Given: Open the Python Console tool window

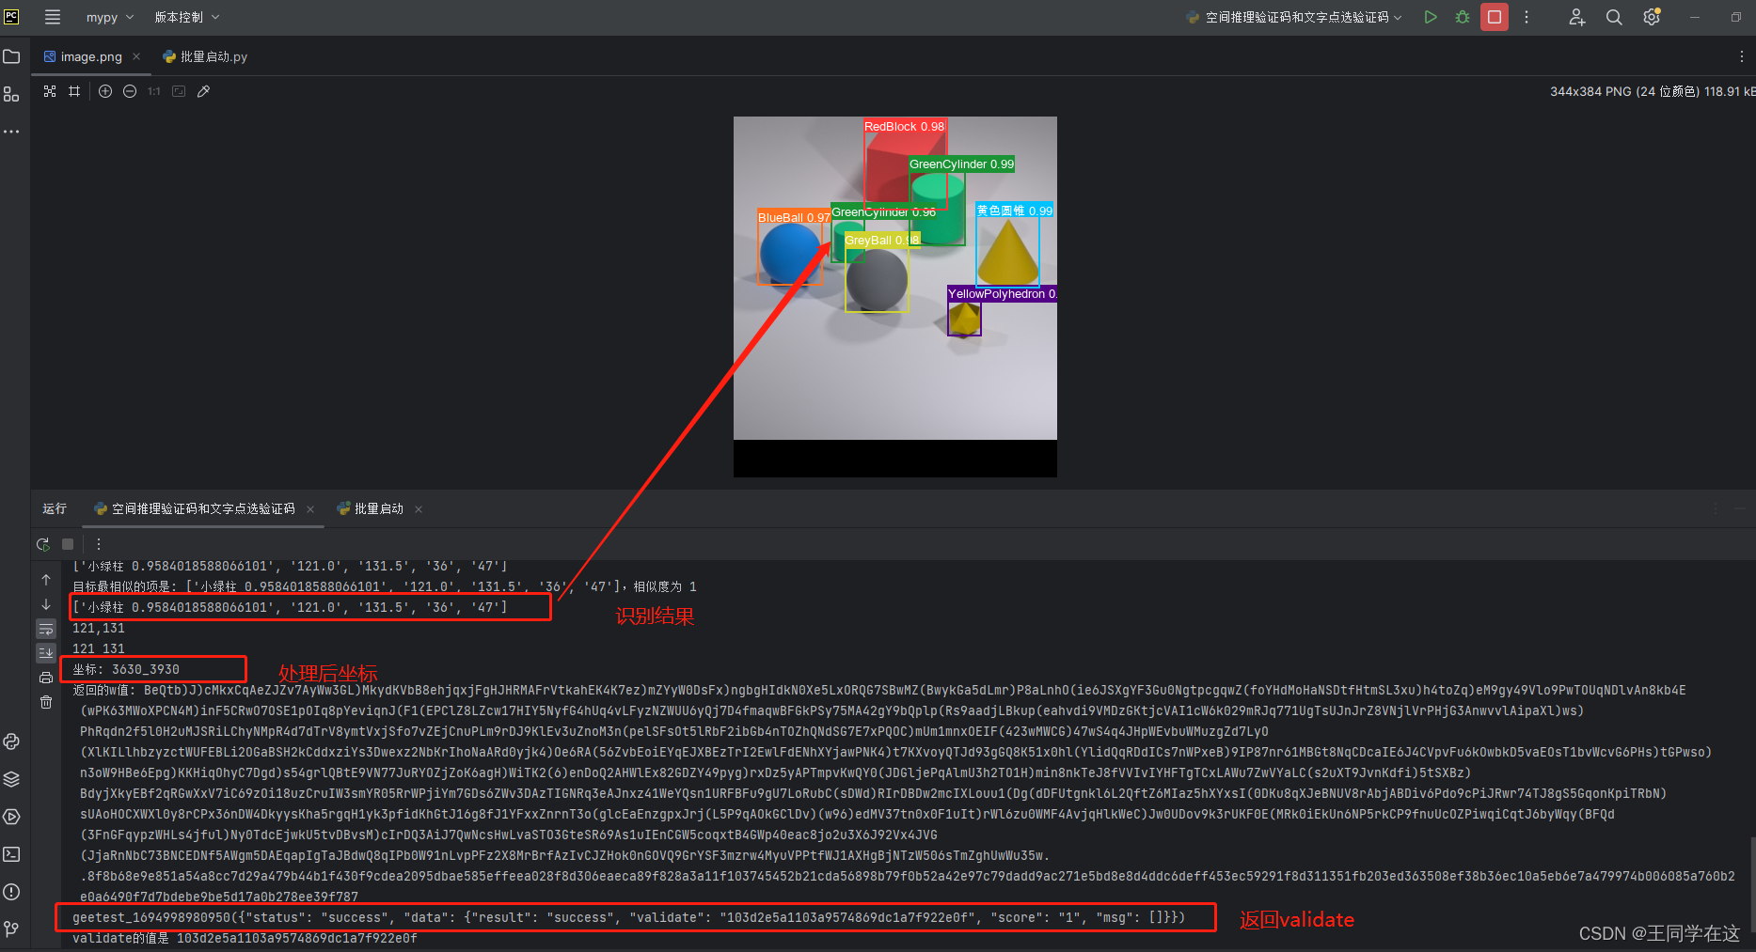Looking at the screenshot, I should 11,741.
